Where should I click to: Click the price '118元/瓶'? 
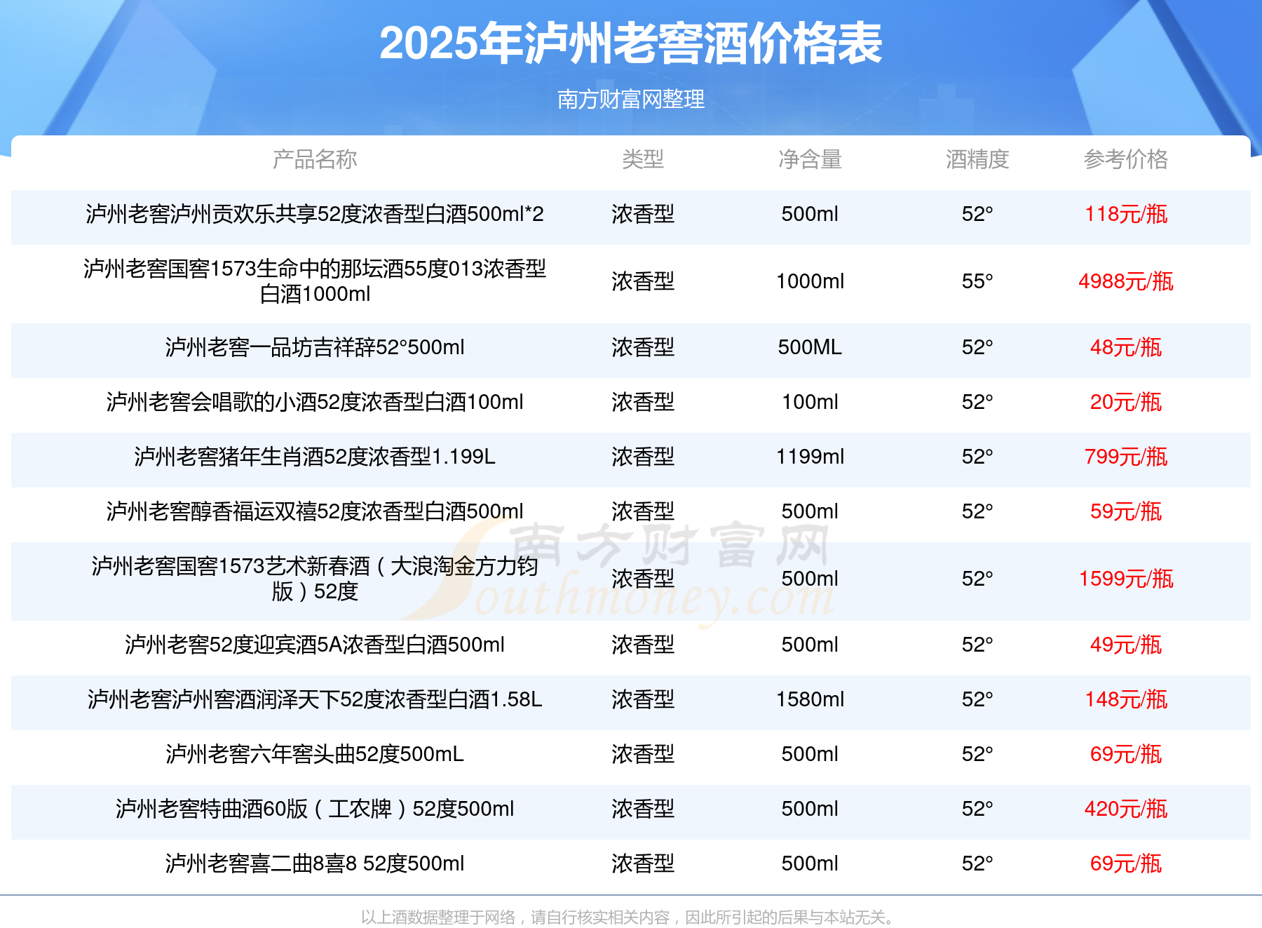[1126, 214]
